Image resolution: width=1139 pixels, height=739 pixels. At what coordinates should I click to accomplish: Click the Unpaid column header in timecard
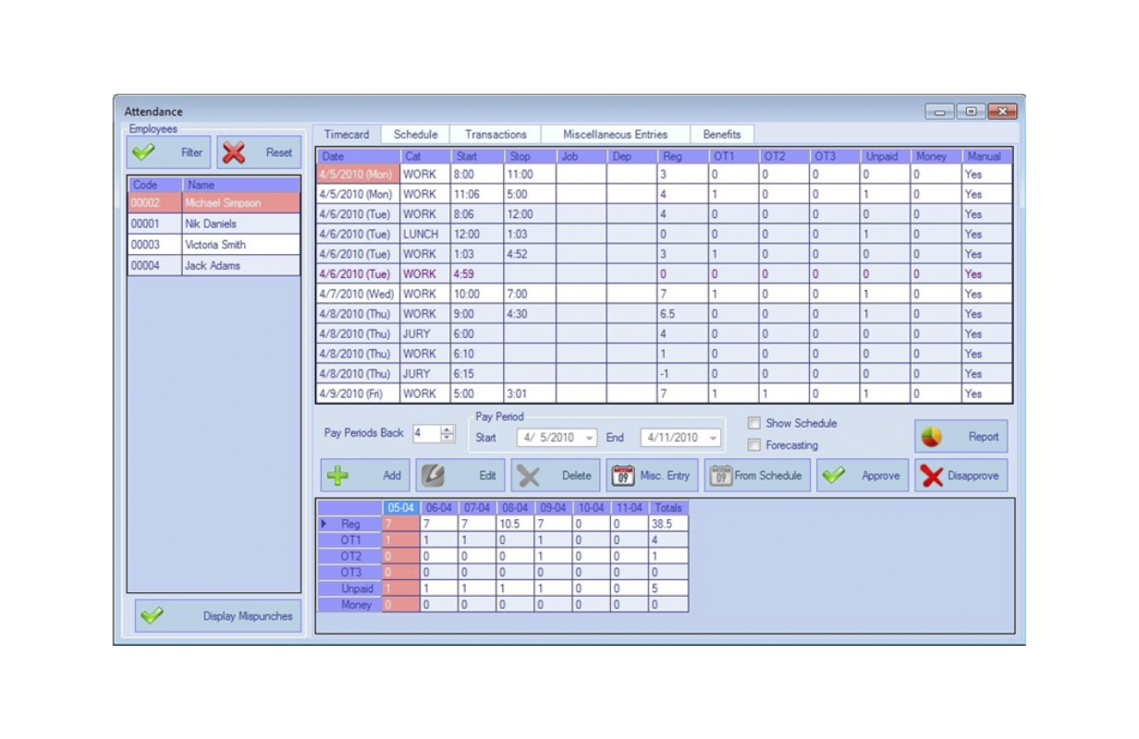(x=886, y=156)
